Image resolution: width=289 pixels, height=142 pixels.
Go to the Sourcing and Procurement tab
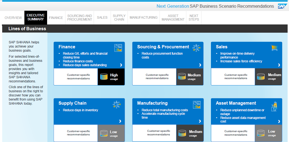click(79, 18)
